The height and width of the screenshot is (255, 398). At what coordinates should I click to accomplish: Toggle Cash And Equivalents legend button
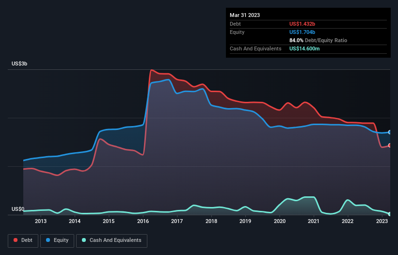[x=111, y=240]
